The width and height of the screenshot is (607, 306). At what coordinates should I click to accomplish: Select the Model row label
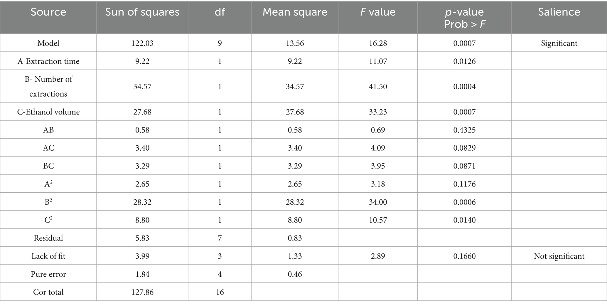[x=48, y=43]
